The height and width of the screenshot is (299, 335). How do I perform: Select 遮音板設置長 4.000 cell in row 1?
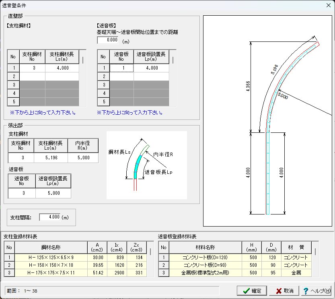(151, 68)
